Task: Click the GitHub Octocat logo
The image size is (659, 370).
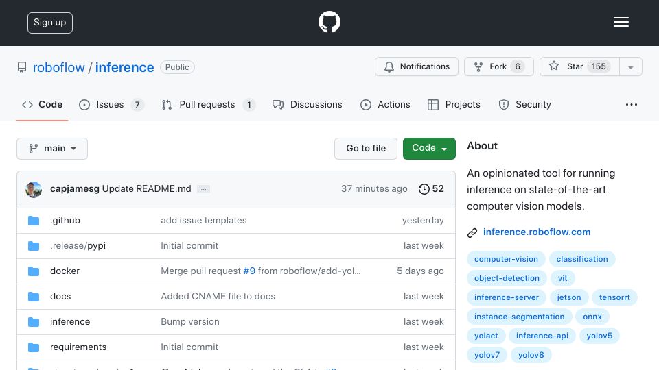Action: (x=329, y=22)
